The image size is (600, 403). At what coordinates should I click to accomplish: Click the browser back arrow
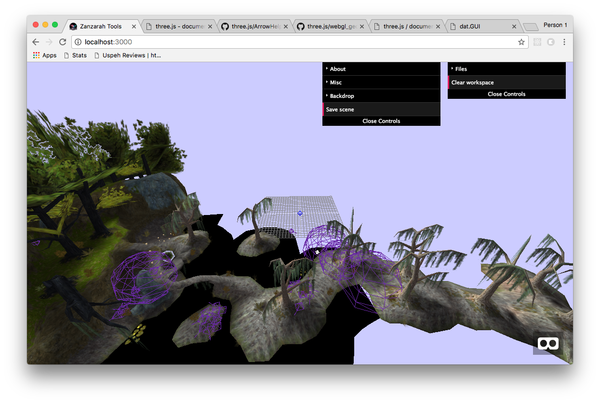pos(36,42)
